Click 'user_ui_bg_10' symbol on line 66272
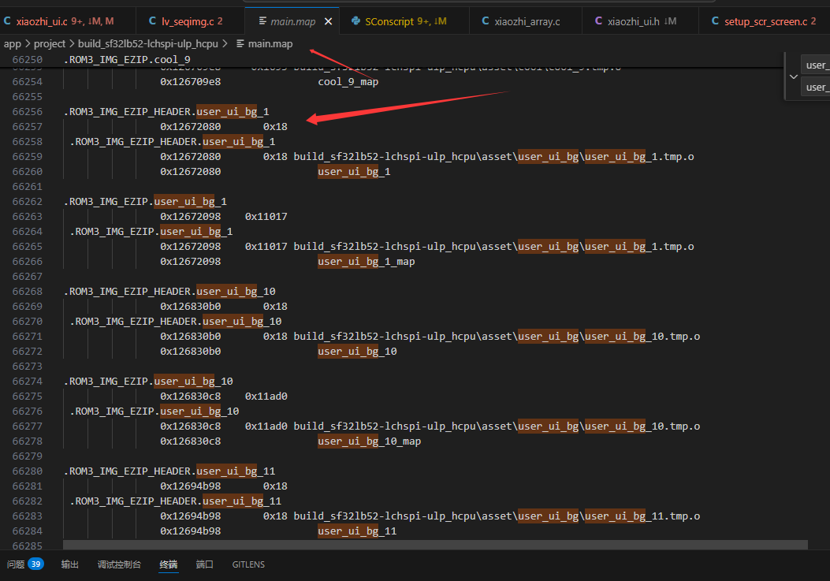Screen dimensions: 830x581 click(357, 351)
